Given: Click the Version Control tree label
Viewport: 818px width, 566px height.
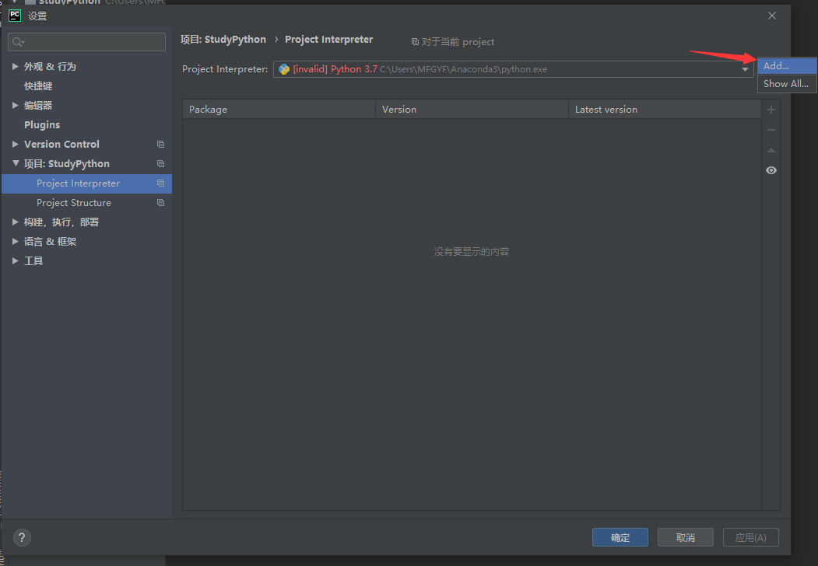Looking at the screenshot, I should pyautogui.click(x=61, y=145).
